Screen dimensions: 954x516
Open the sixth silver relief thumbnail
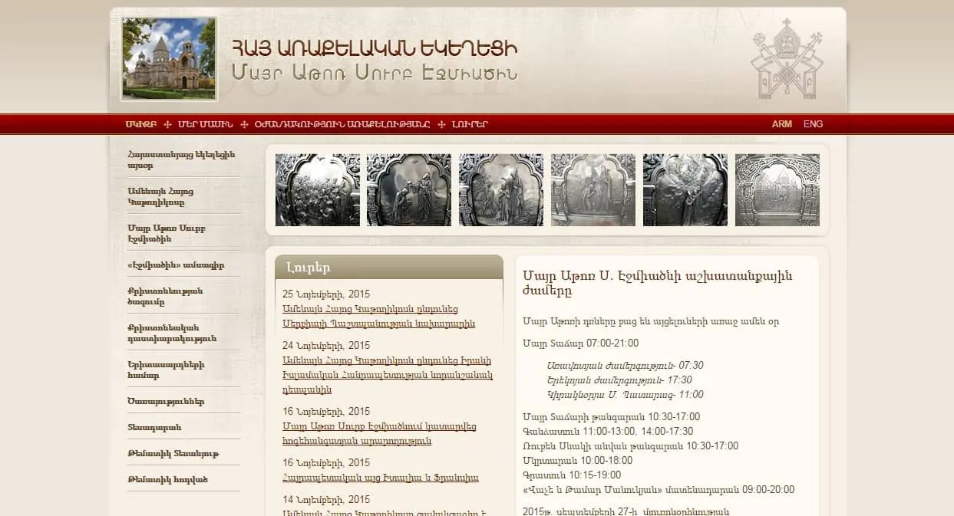[x=777, y=190]
